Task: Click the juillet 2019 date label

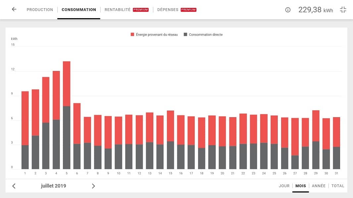Action: click(54, 186)
